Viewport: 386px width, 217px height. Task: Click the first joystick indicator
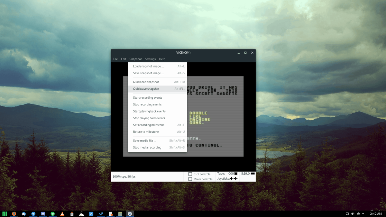232,178
